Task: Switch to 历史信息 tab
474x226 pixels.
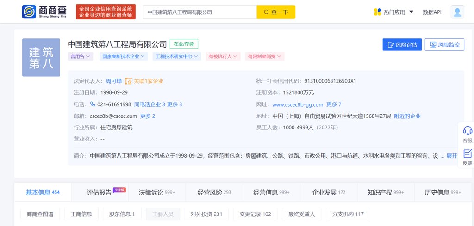Action: (443, 193)
